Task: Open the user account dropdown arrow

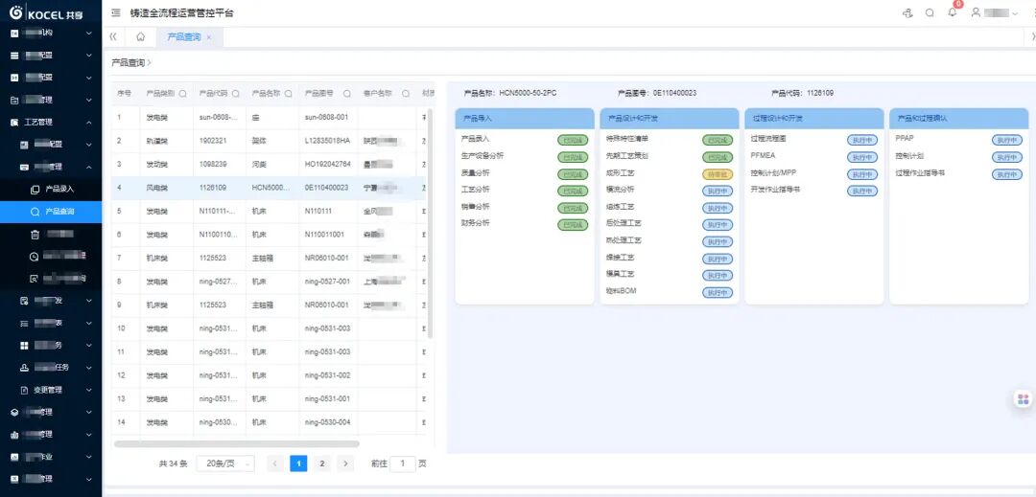Action: click(x=1016, y=13)
